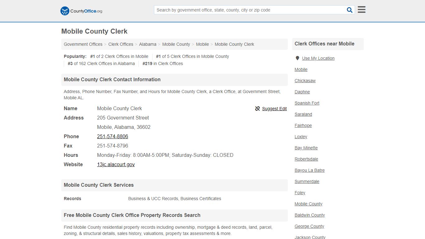Screen dimensions: 425x239
Task: Select the Loxley link
Action: point(301,137)
